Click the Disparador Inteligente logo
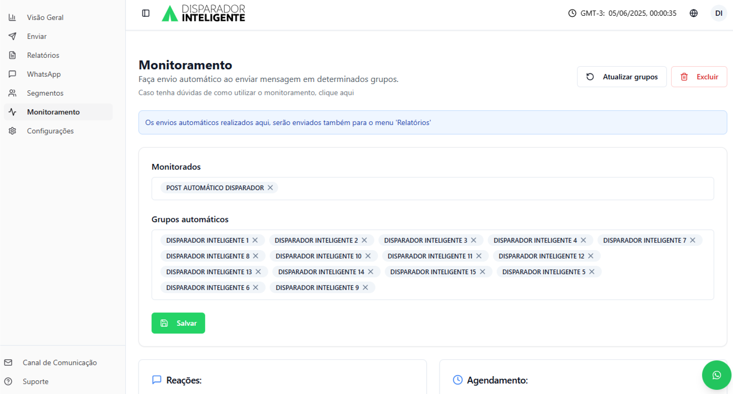 click(203, 13)
